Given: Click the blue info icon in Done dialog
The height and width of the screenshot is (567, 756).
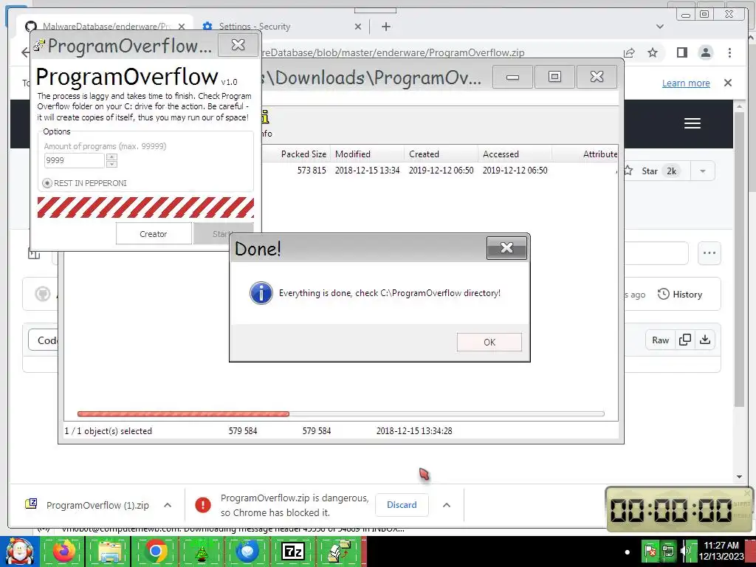Looking at the screenshot, I should (261, 293).
